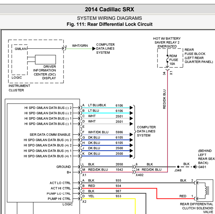Click the '(BEHIND LEFT REAR SEAT BACK)' note
Screen dimensions: 215x214
click(206, 157)
